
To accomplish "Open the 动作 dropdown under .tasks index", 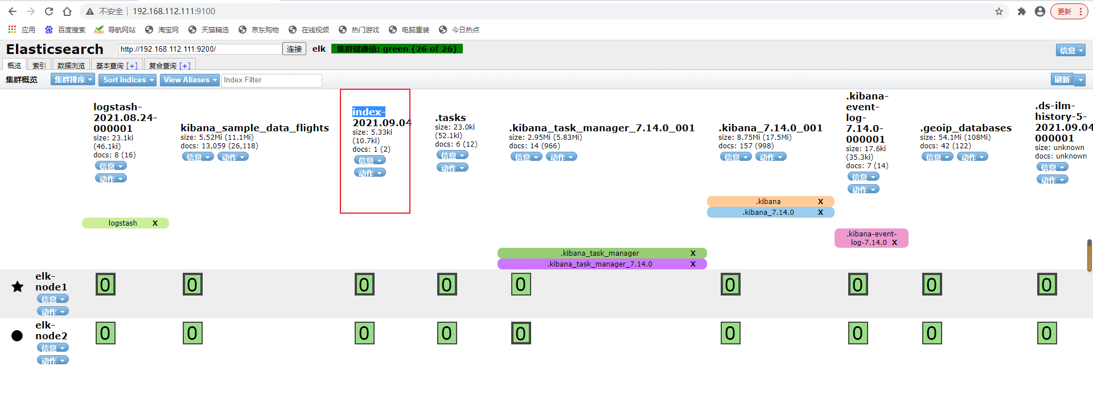I will tap(453, 168).
